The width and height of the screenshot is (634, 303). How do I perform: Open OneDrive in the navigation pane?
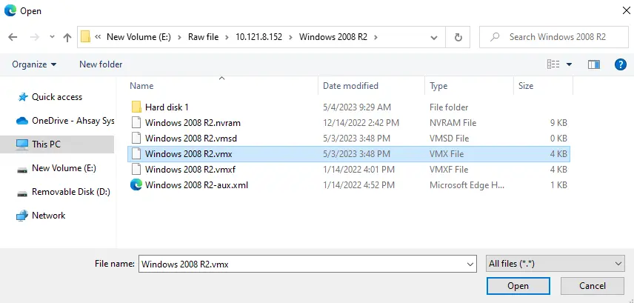coord(73,121)
